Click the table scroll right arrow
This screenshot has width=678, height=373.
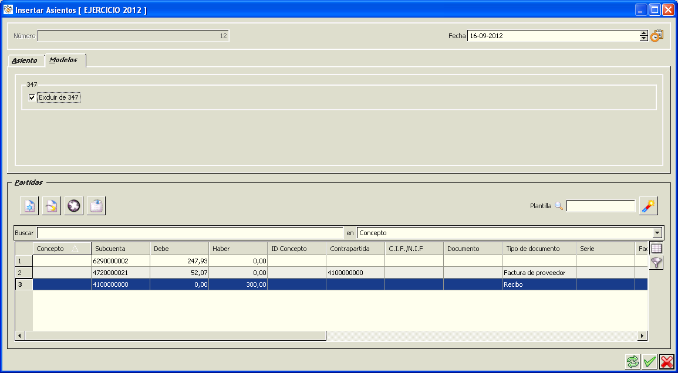(643, 336)
